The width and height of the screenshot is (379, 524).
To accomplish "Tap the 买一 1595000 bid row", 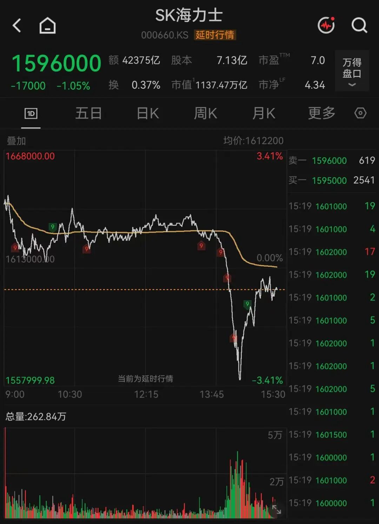I will point(332,180).
